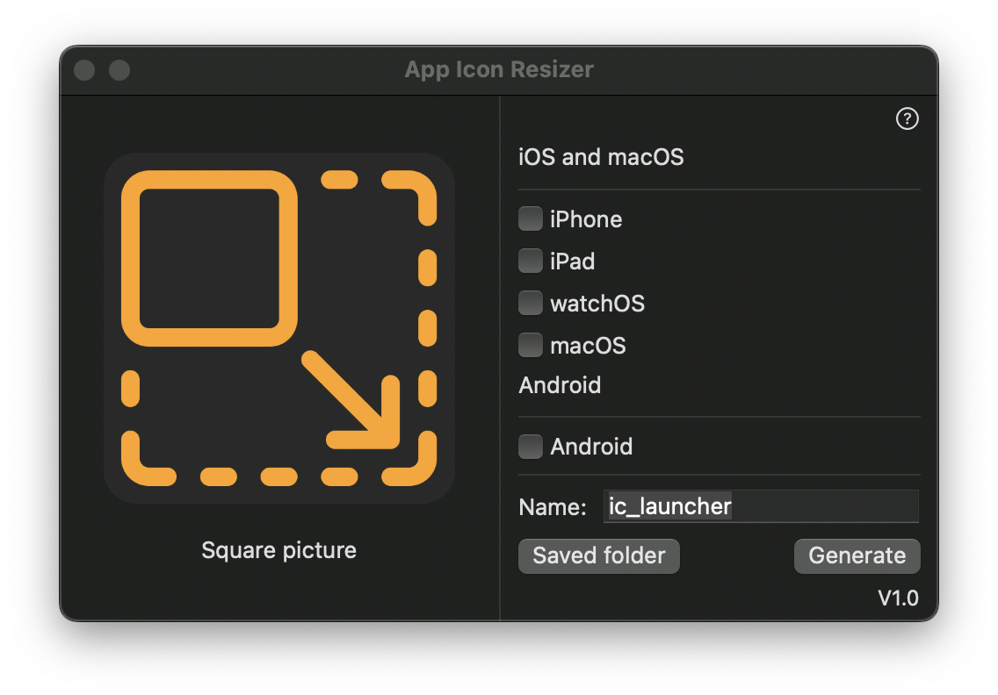Click the V1.0 version label

click(898, 598)
